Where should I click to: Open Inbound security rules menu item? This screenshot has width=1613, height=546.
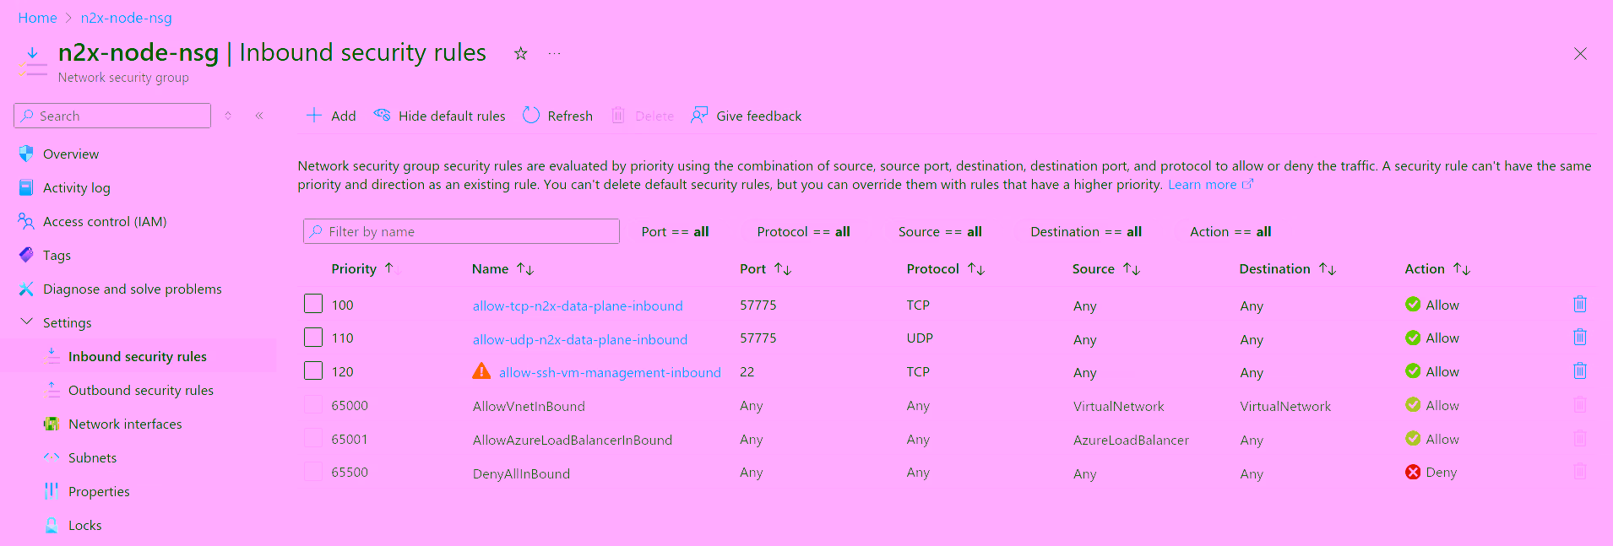138,356
